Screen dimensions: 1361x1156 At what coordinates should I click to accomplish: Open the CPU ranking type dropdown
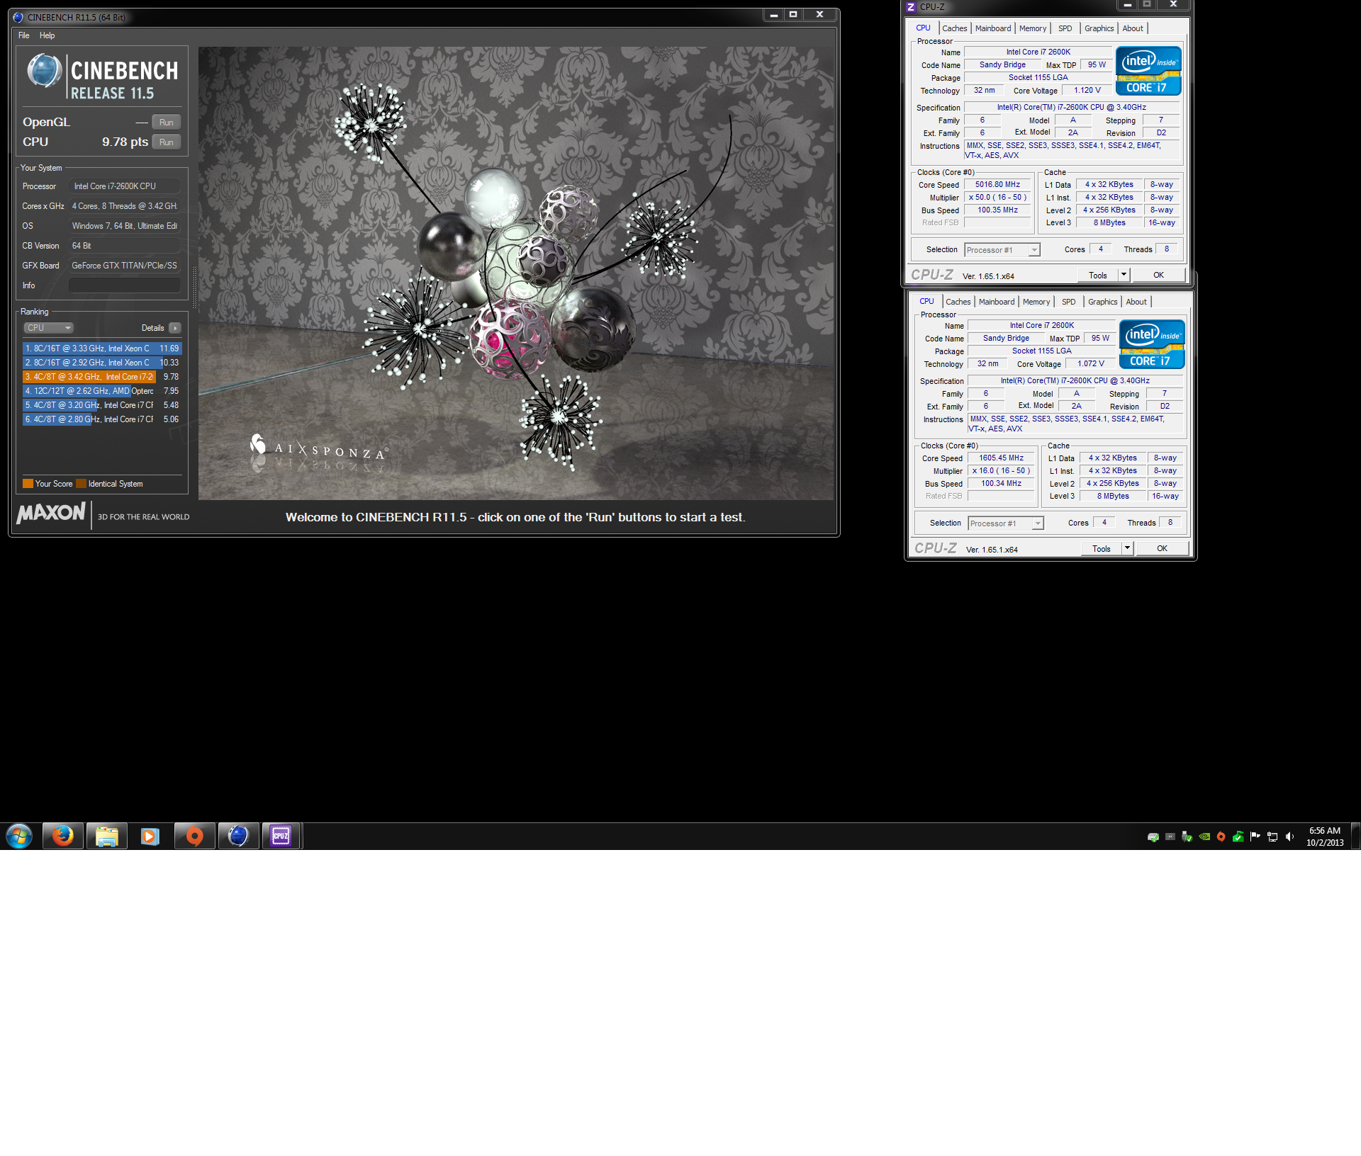(48, 328)
